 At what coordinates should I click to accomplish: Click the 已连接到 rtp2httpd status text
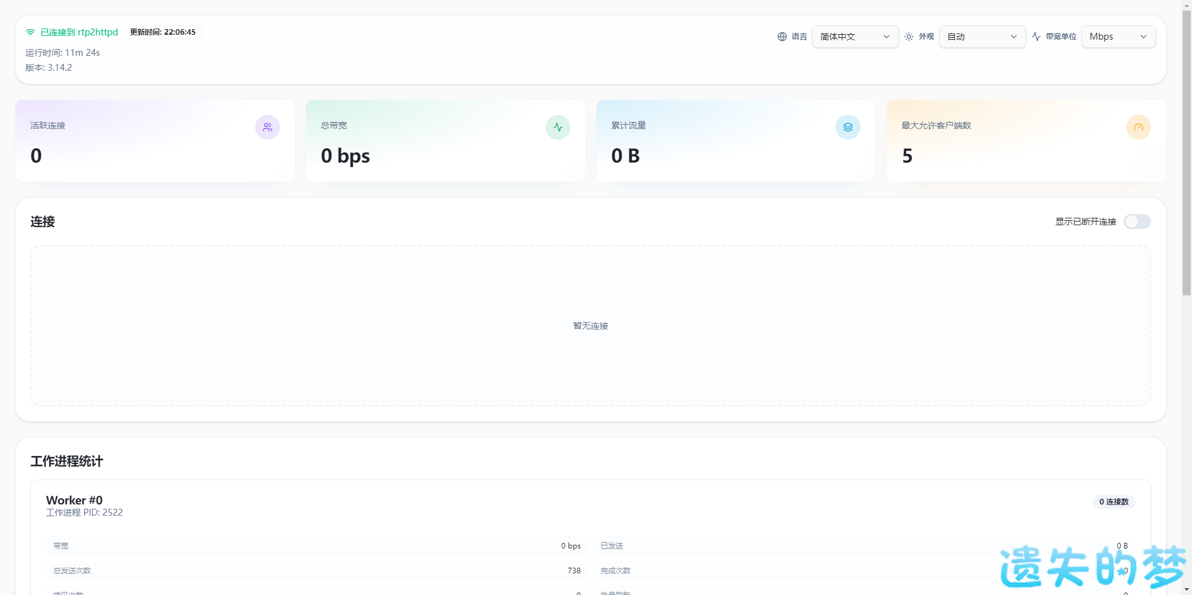click(79, 32)
